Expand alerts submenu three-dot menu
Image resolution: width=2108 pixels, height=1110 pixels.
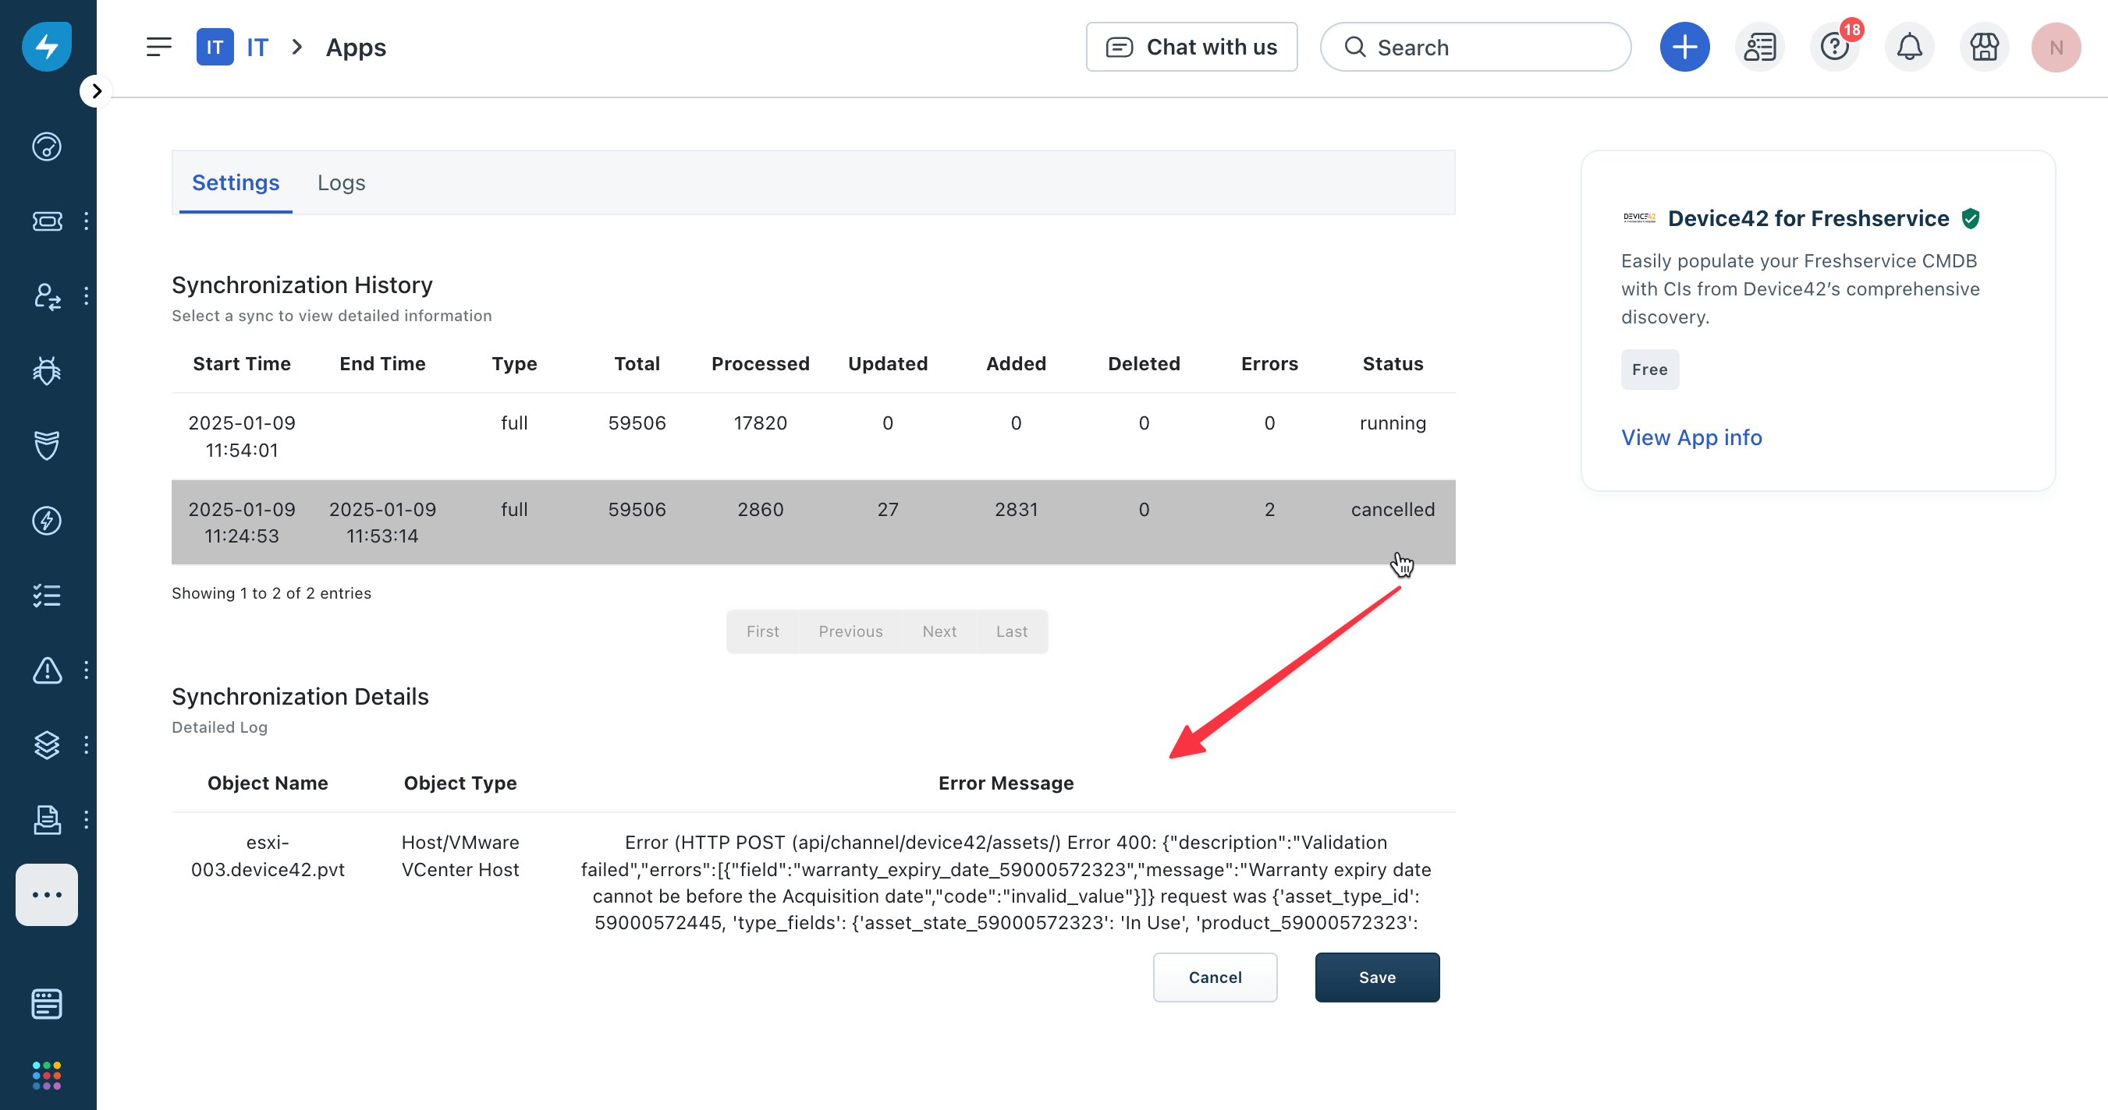tap(86, 670)
